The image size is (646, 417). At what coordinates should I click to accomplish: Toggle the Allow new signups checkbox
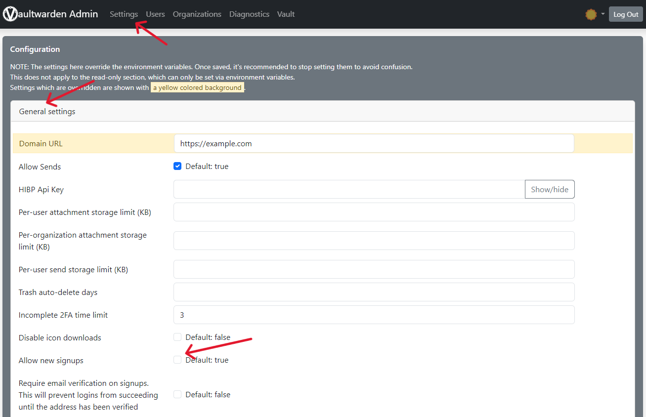(x=177, y=360)
